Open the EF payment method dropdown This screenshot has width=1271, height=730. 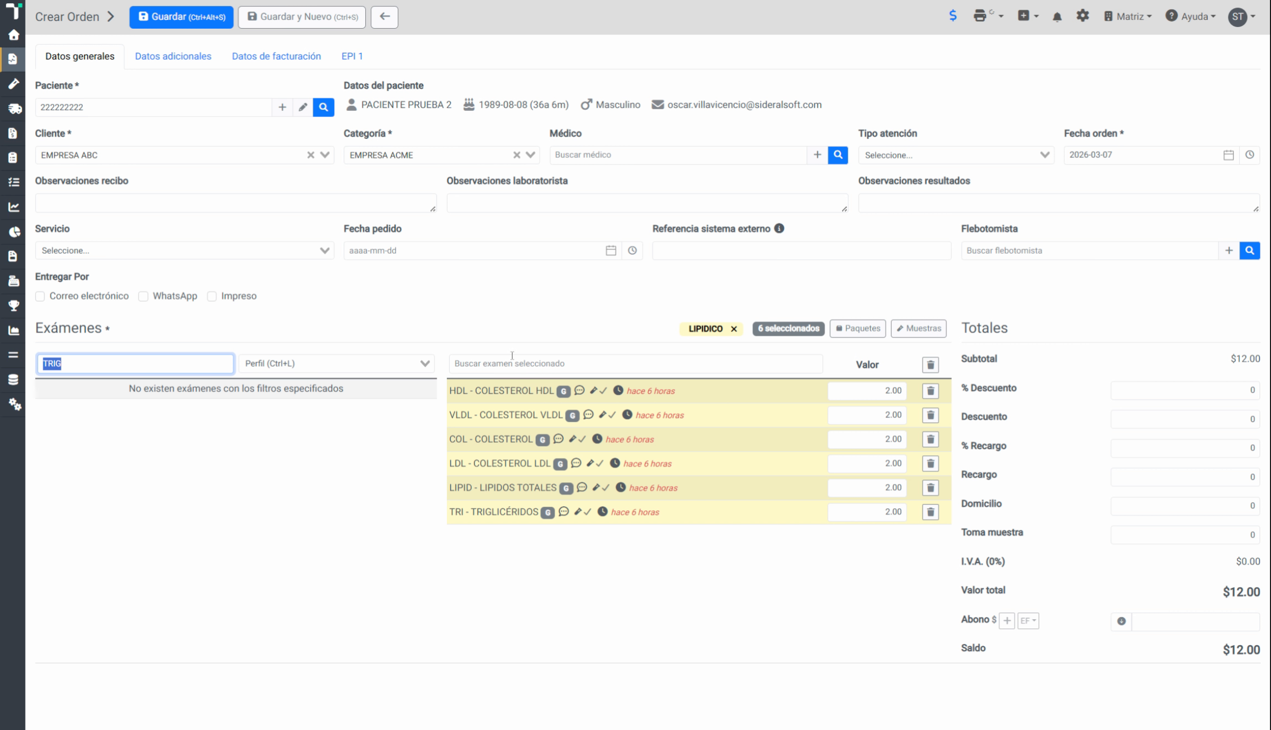click(x=1028, y=621)
